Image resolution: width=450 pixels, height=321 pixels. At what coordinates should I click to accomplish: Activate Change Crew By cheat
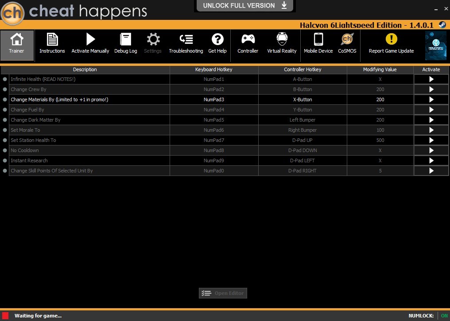coord(431,89)
